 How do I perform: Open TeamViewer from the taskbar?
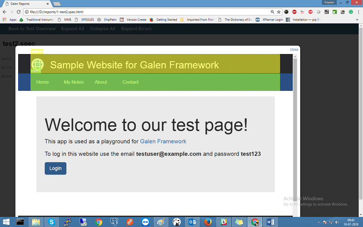pos(145,222)
